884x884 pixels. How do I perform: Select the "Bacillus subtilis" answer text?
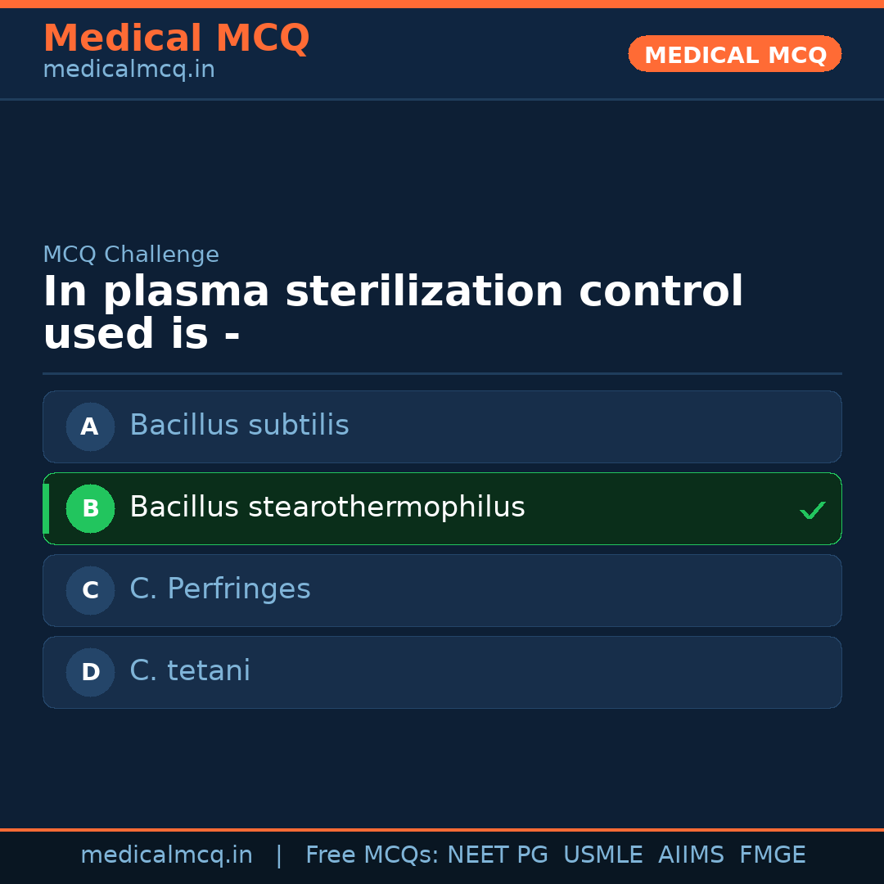(239, 426)
